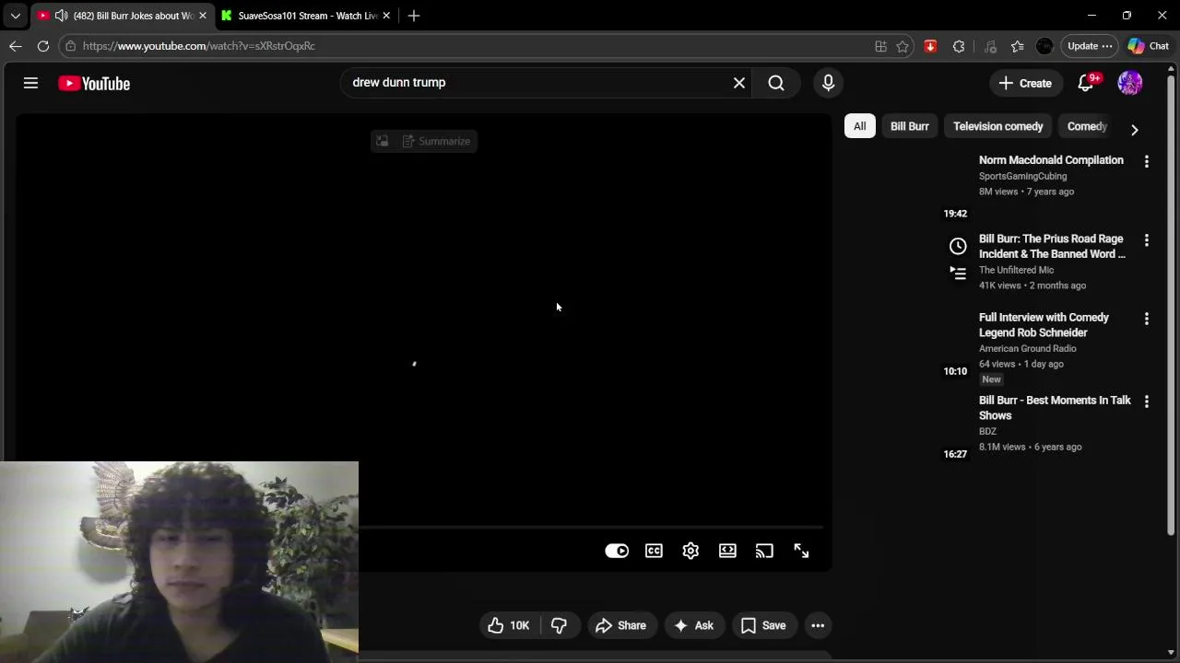Toggle closed captions in the player
Screen dimensions: 1180x663
coord(654,551)
